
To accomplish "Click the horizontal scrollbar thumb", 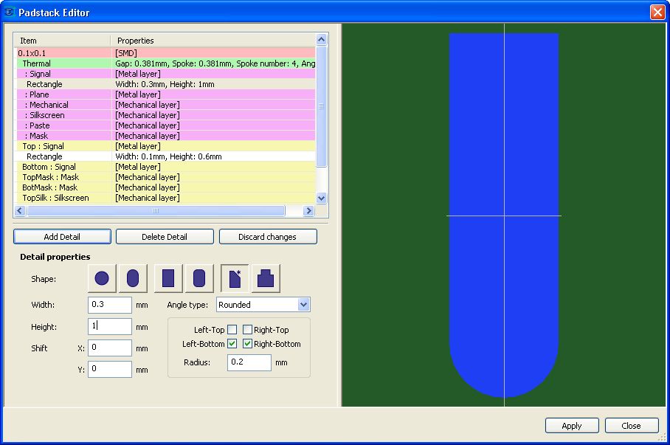I will tap(156, 211).
